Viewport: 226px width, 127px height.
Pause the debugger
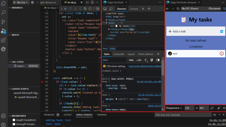pos(66,9)
